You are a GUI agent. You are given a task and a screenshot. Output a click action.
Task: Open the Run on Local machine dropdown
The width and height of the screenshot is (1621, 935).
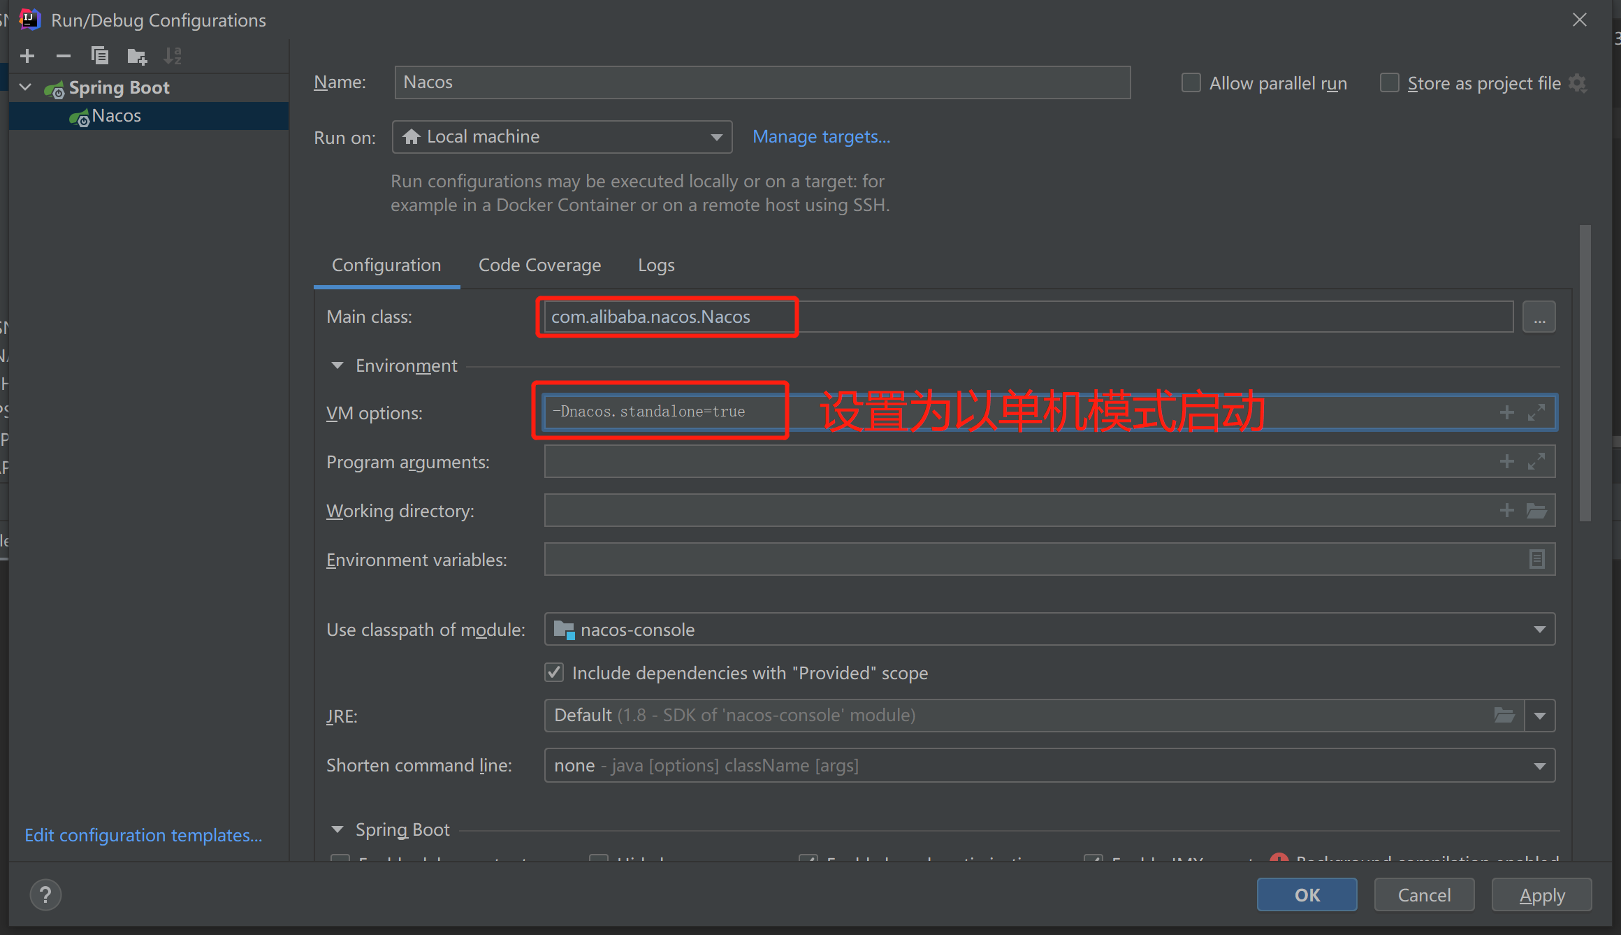pyautogui.click(x=562, y=137)
